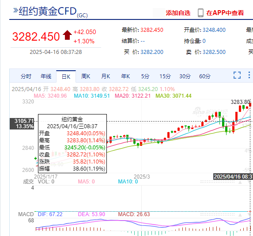Click the MA5: 3240.96 indicator label
This screenshot has height=236, width=253.
coord(50,96)
